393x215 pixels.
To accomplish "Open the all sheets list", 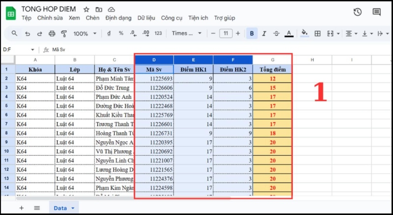I will (37, 208).
